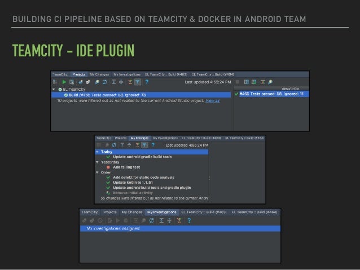The height and width of the screenshot is (270, 360).
Task: Toggle the filter funnel in My Changes panel
Action: pos(144,145)
